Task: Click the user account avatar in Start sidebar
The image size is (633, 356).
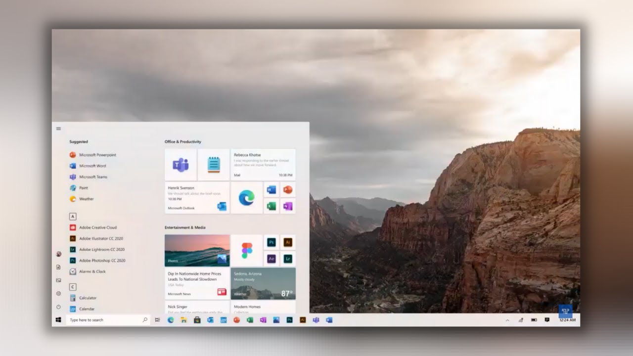Action: (58, 254)
